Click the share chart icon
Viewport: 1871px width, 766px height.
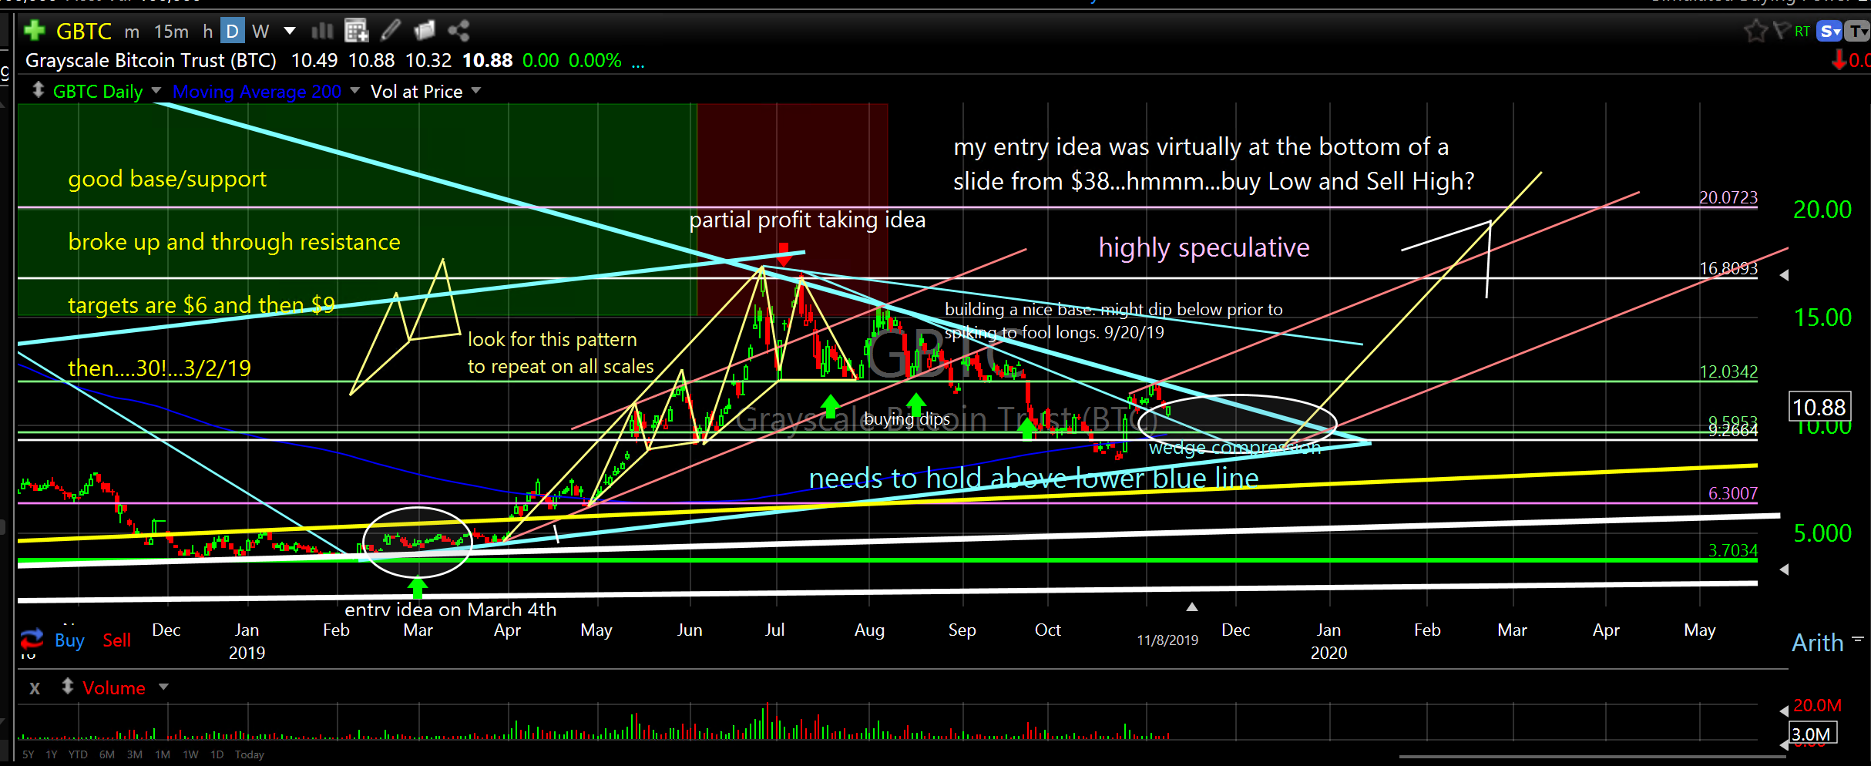pyautogui.click(x=459, y=31)
